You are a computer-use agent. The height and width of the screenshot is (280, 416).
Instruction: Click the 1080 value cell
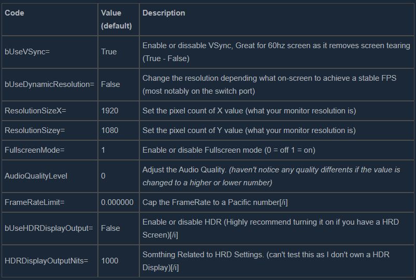pos(110,130)
